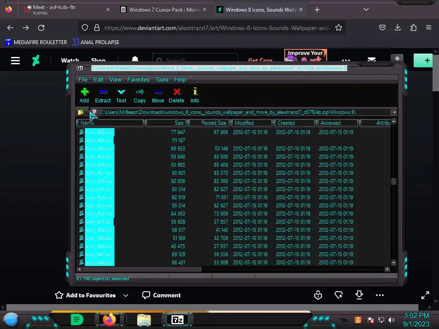The height and width of the screenshot is (329, 439).
Task: Bookmark this page with the star
Action: point(339,28)
